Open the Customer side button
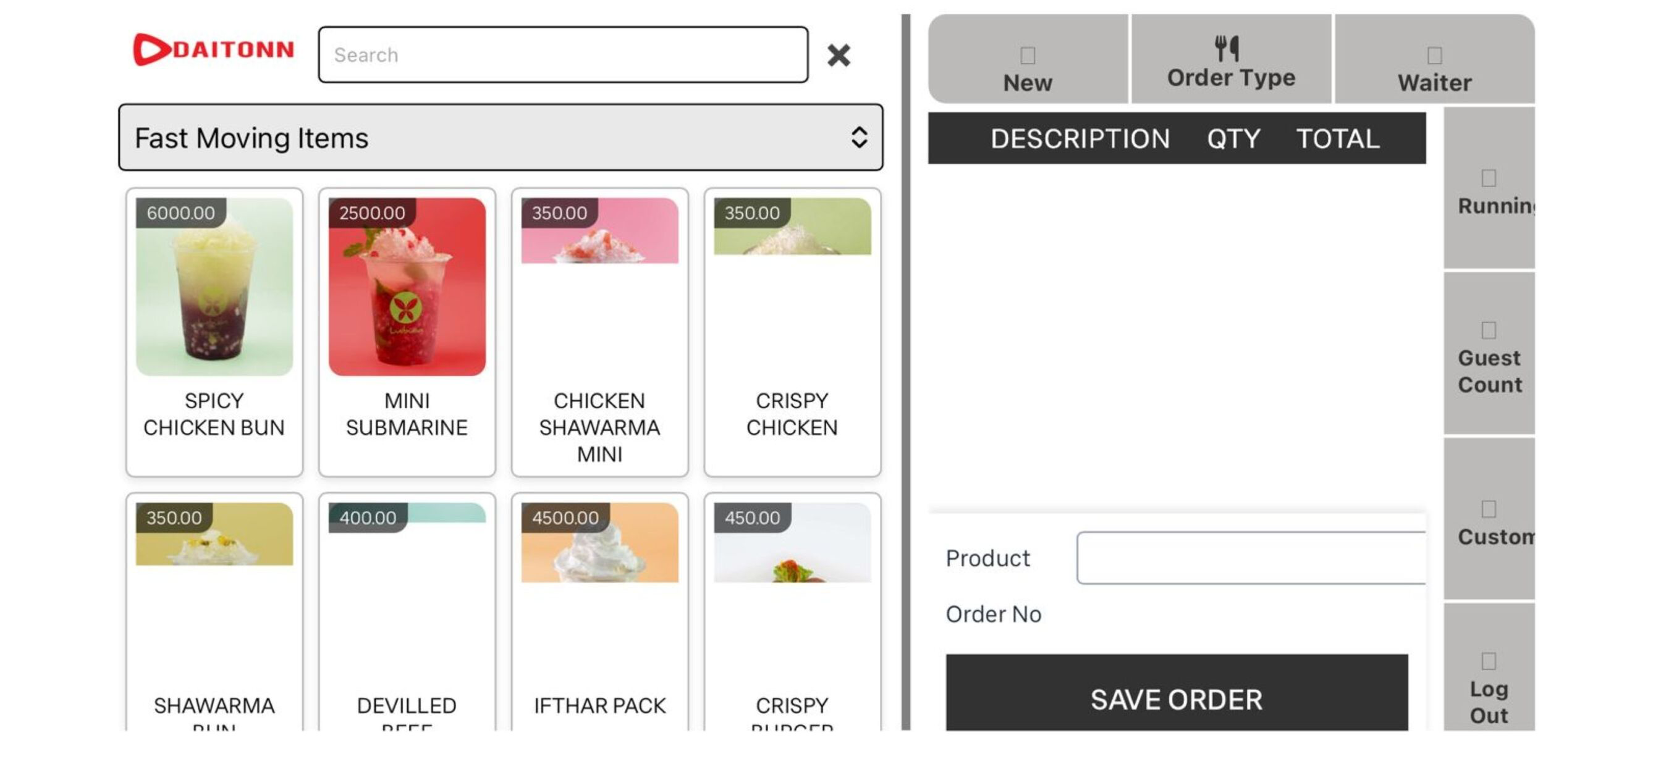This screenshot has width=1661, height=767. pyautogui.click(x=1489, y=519)
